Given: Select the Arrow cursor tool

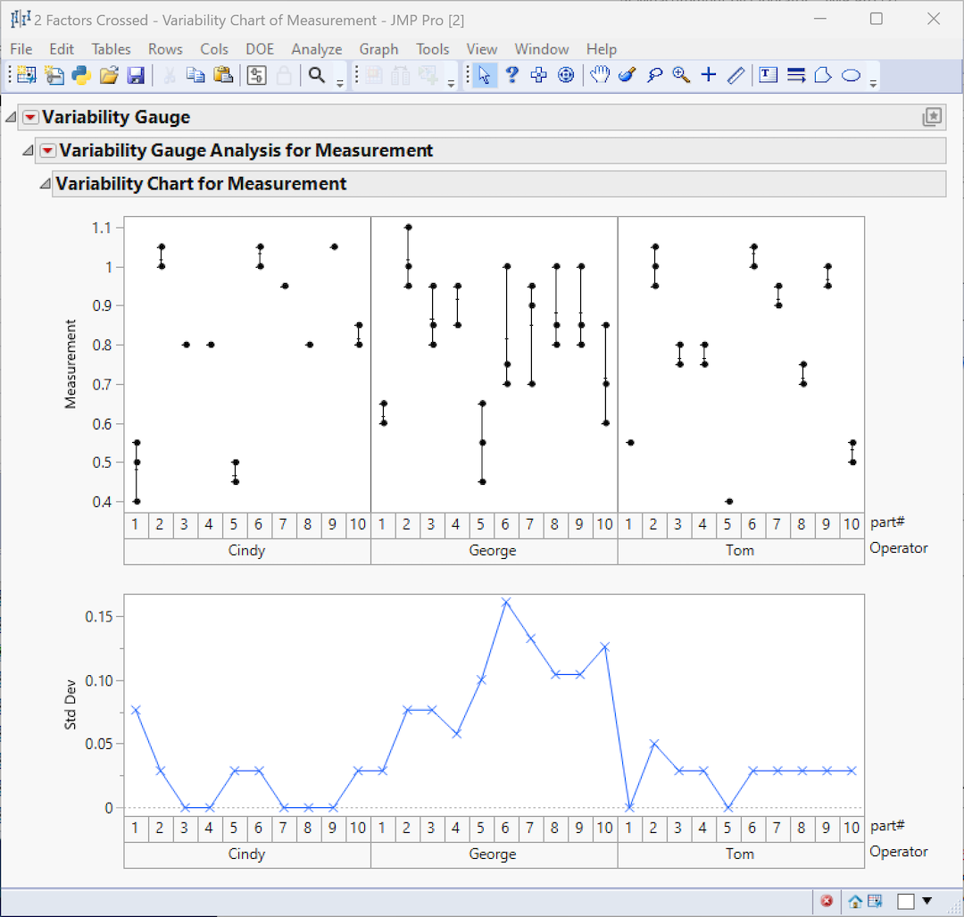Looking at the screenshot, I should click(485, 75).
